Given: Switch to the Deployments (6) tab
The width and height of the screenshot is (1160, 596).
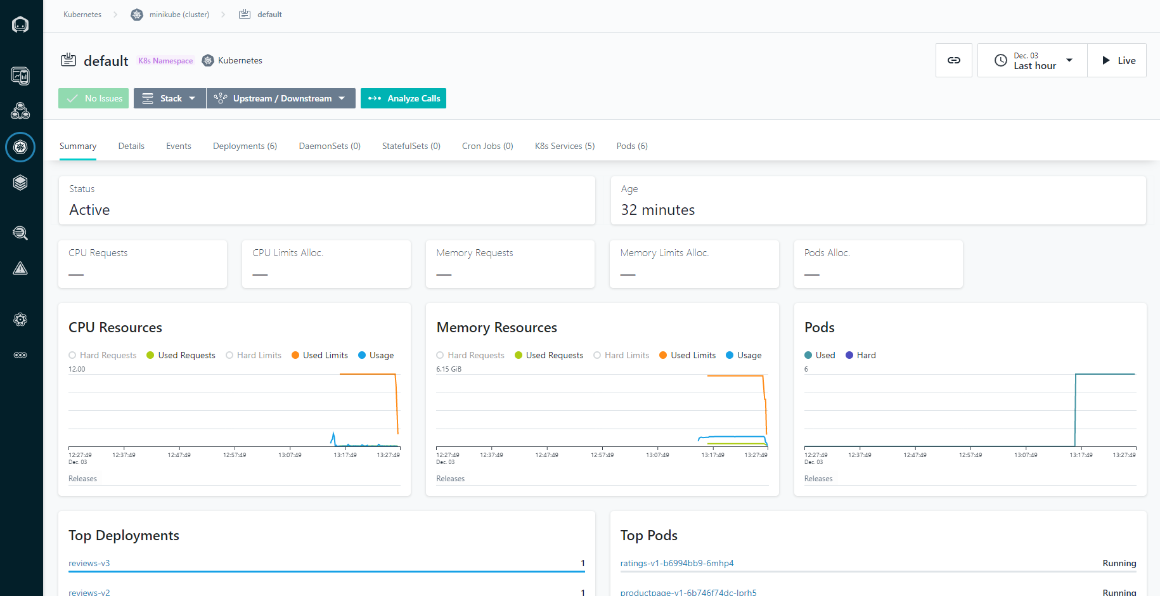Looking at the screenshot, I should pos(245,146).
